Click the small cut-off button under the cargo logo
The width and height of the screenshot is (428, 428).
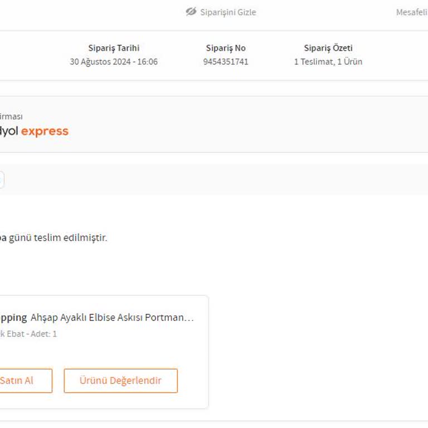point(2,179)
